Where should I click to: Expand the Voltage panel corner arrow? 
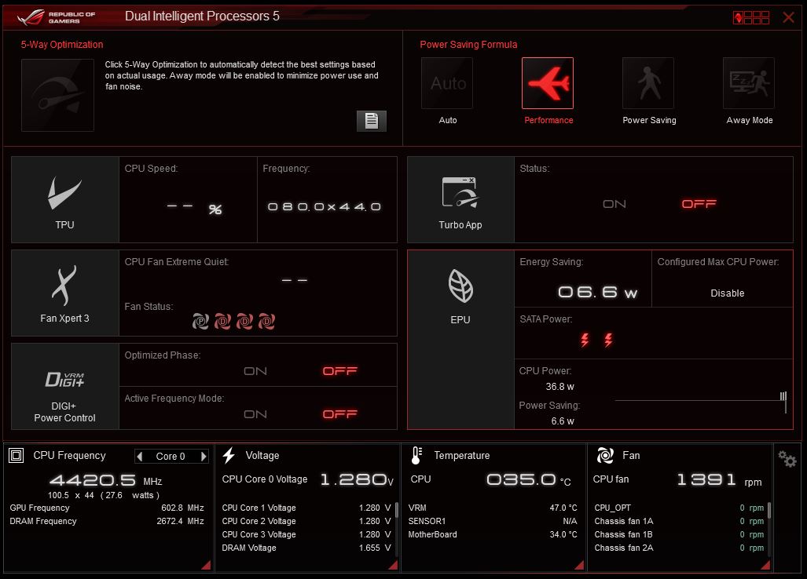pos(393,565)
